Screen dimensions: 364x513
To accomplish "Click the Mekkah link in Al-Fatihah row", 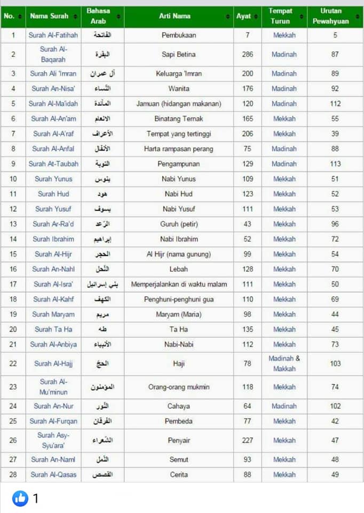I will point(284,35).
